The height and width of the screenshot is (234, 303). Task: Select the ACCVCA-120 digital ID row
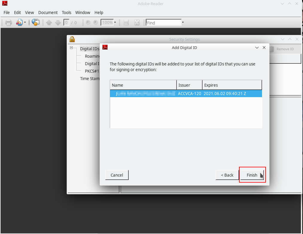coord(185,94)
